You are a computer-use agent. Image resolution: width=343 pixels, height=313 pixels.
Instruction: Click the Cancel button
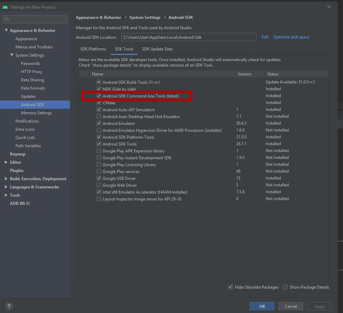tap(291, 306)
